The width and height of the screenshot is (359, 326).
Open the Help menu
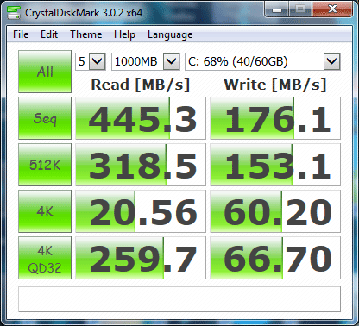coord(124,34)
